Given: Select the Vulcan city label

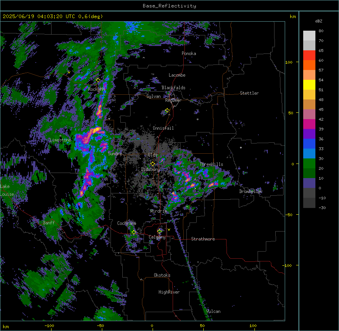Looking at the screenshot, I should click(x=214, y=311).
